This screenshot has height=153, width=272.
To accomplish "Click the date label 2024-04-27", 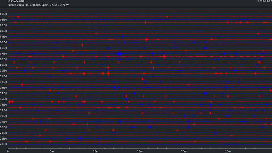I will (x=265, y=1).
